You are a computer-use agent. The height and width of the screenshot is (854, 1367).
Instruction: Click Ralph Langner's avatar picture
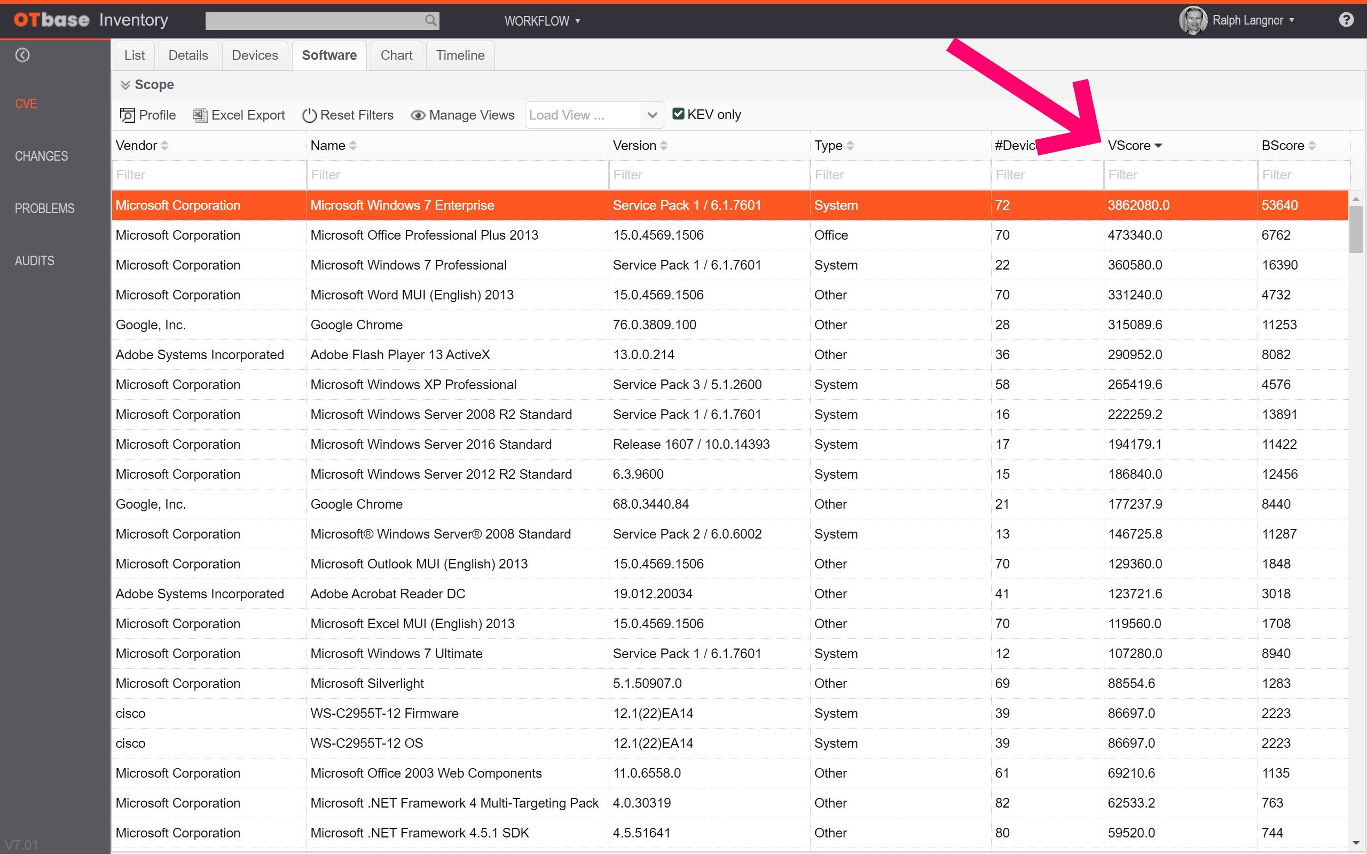(x=1192, y=20)
